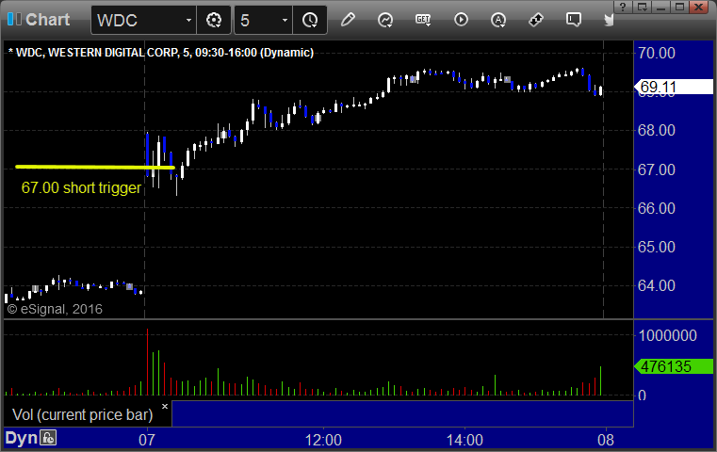Click the 69.11 current price label
The image size is (717, 452).
point(674,87)
